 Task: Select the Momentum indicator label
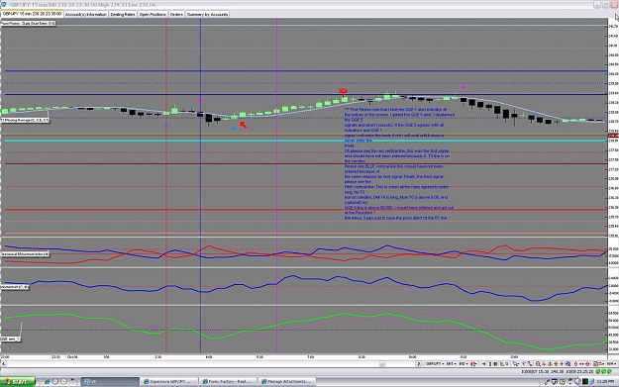coord(15,287)
